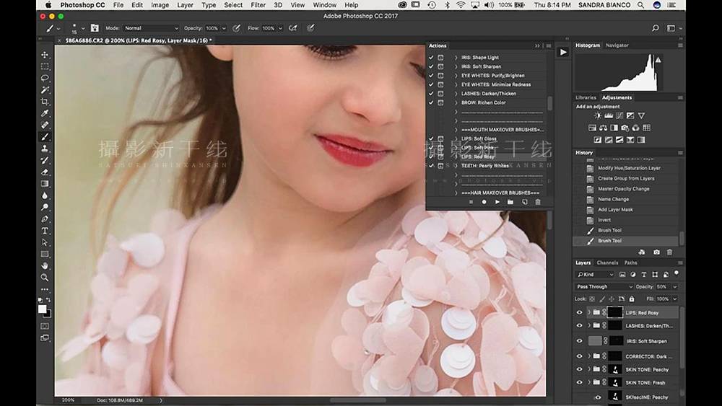Image resolution: width=722 pixels, height=406 pixels.
Task: Hide the CORRECTOR: Dark layer
Action: tap(579, 356)
